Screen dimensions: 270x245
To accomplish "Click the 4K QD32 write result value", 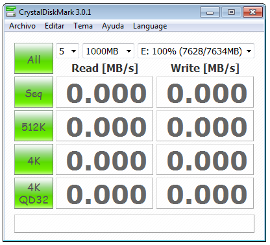I will tap(205, 193).
